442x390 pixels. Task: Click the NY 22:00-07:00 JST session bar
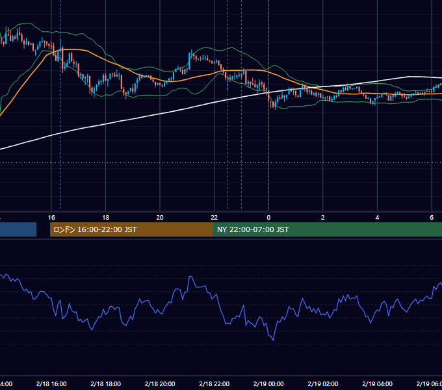328,229
